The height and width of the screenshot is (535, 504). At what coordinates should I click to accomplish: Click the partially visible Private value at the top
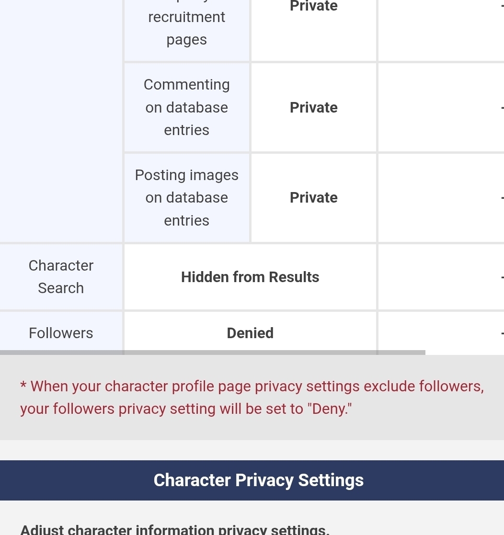[x=313, y=7]
